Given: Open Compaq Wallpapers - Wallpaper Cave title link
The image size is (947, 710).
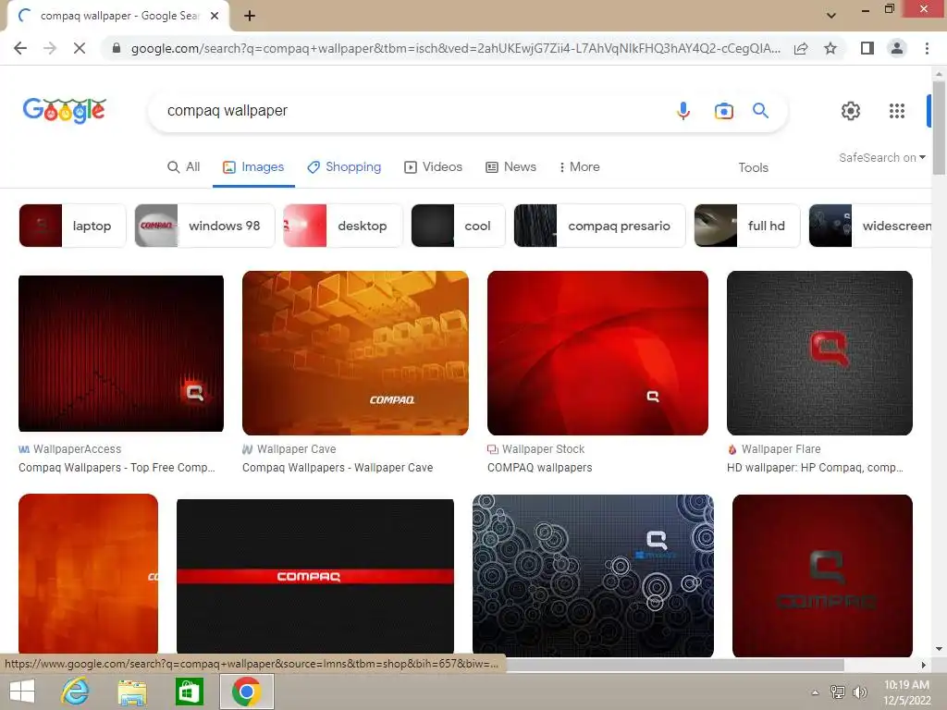Looking at the screenshot, I should pos(338,468).
